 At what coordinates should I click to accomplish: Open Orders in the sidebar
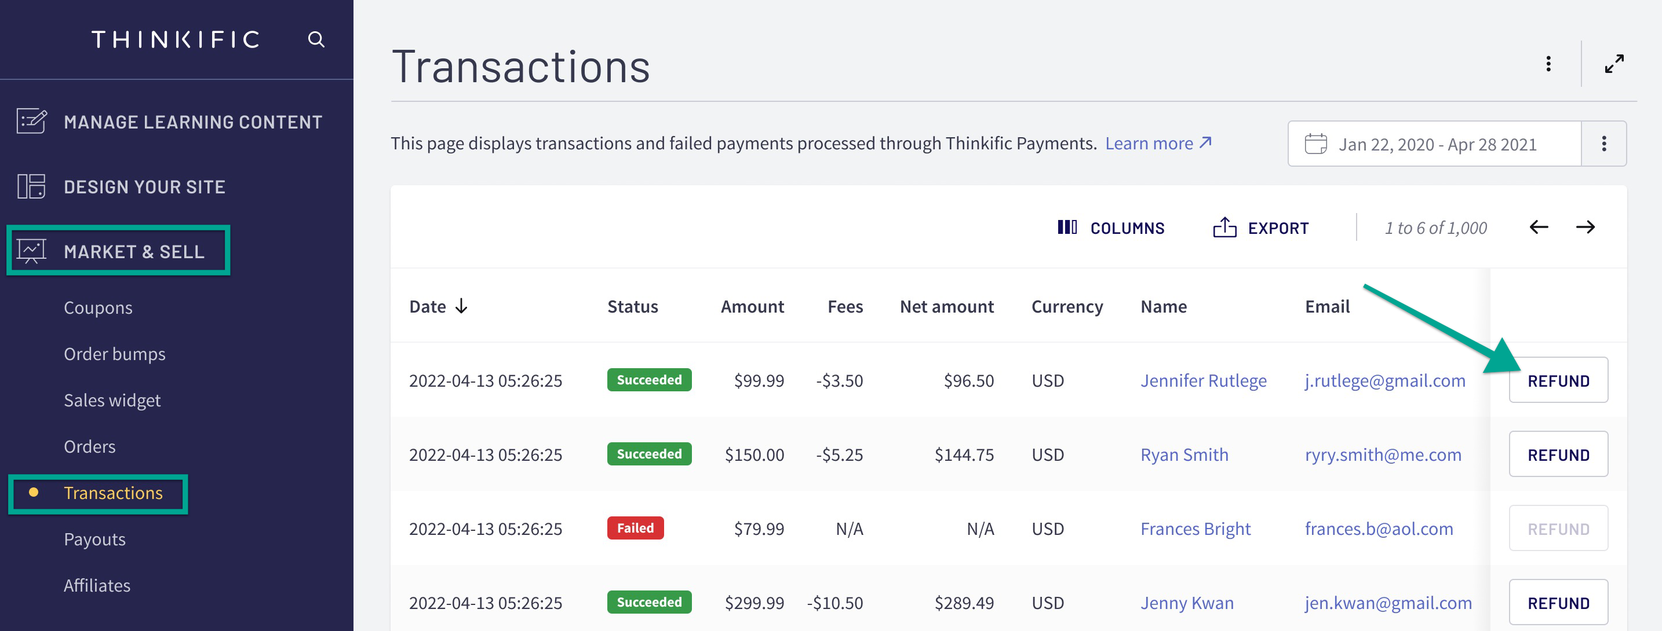click(90, 446)
